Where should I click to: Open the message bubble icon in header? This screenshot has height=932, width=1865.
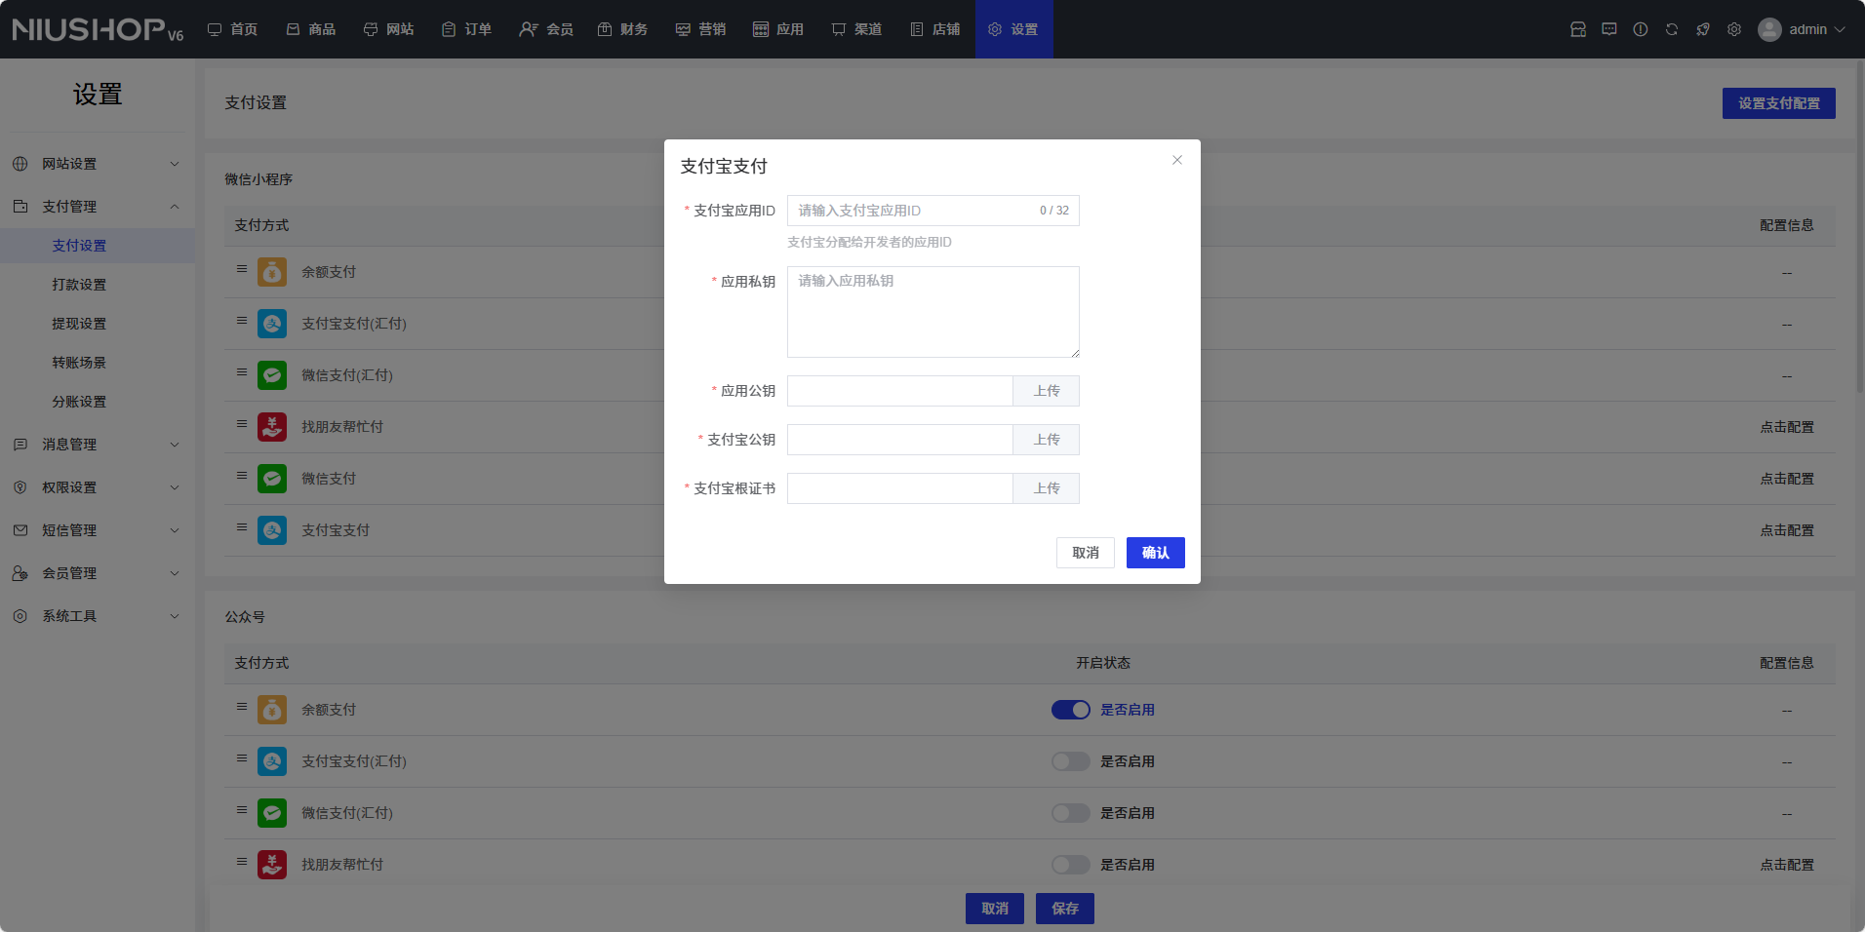[x=1608, y=29]
